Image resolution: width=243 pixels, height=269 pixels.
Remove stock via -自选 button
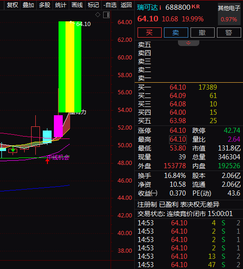pyautogui.click(x=110, y=5)
